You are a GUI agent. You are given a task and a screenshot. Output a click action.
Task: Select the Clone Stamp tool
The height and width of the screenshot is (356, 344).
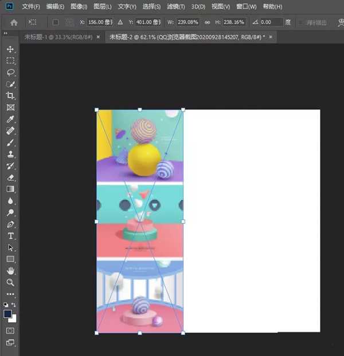(10, 154)
